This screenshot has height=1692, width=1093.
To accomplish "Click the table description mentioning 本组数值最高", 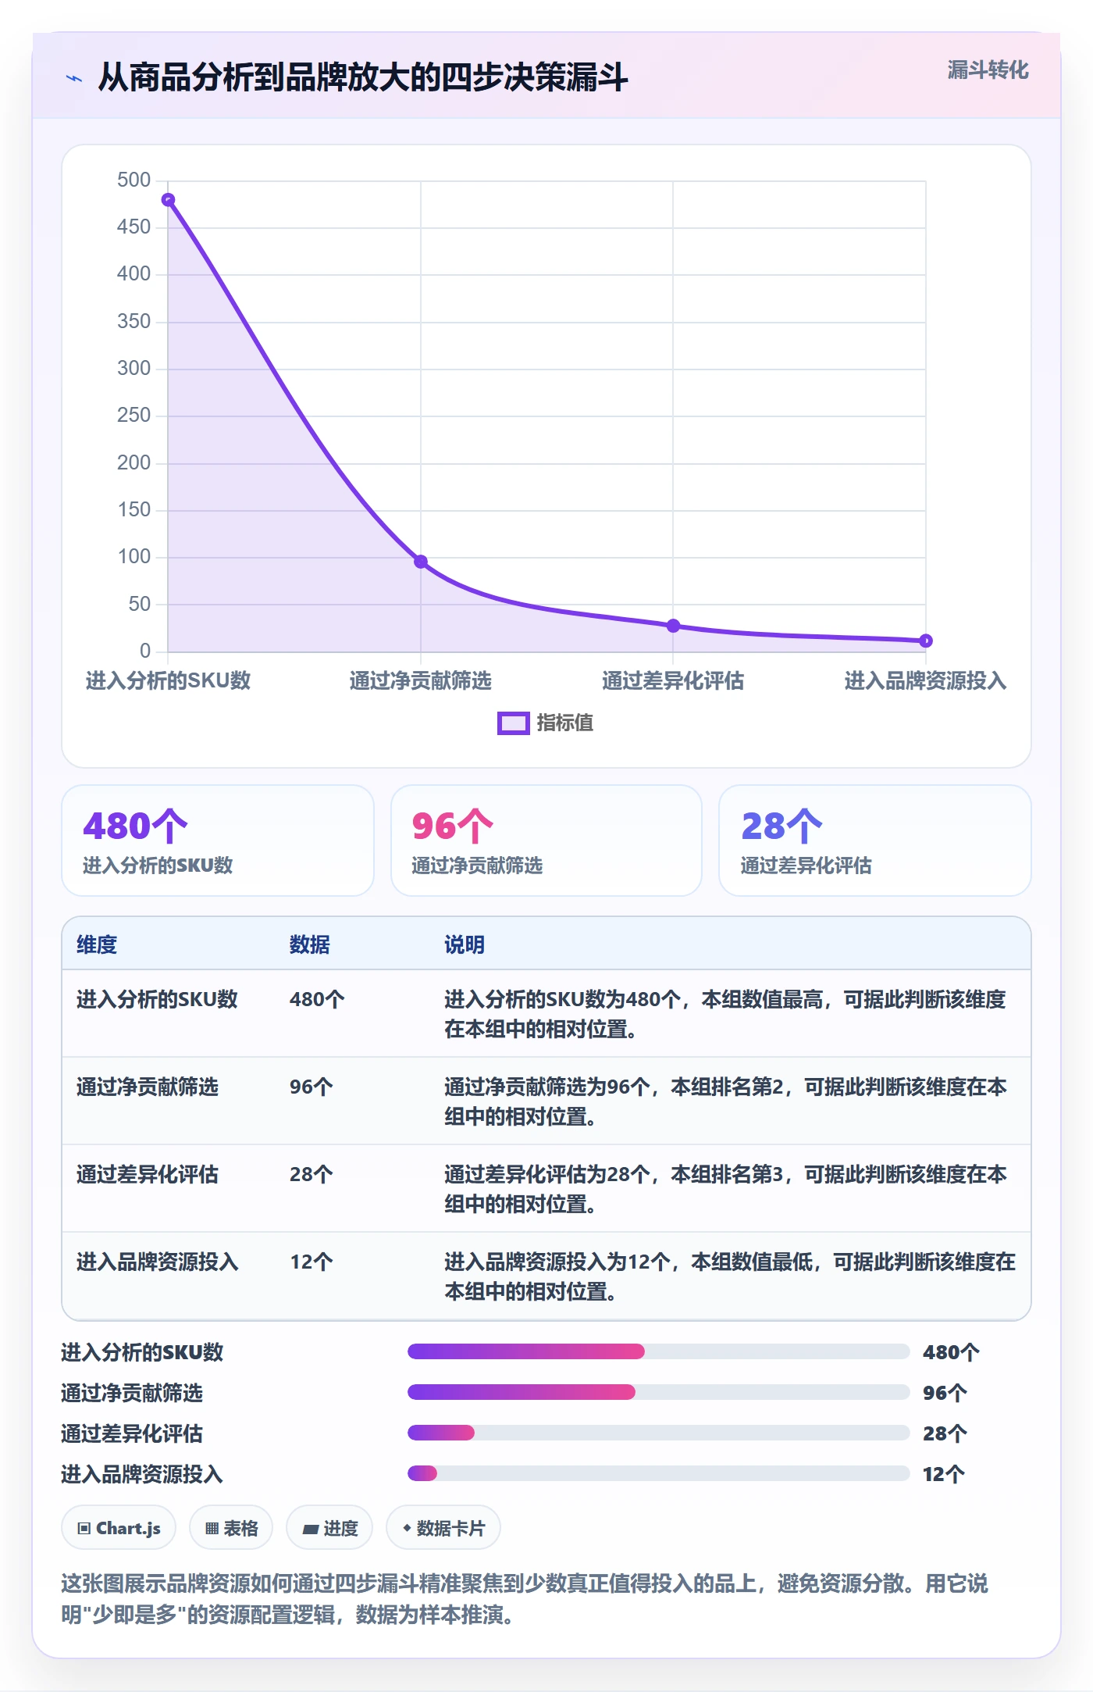I will 725,1014.
